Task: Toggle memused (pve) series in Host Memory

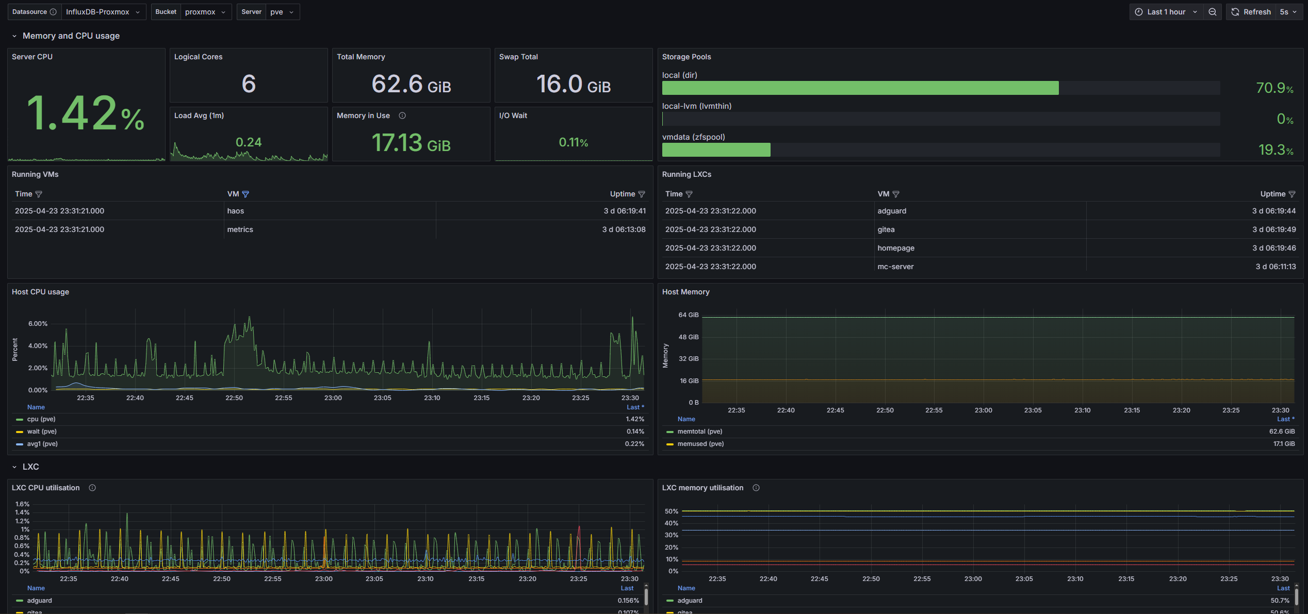Action: 700,444
